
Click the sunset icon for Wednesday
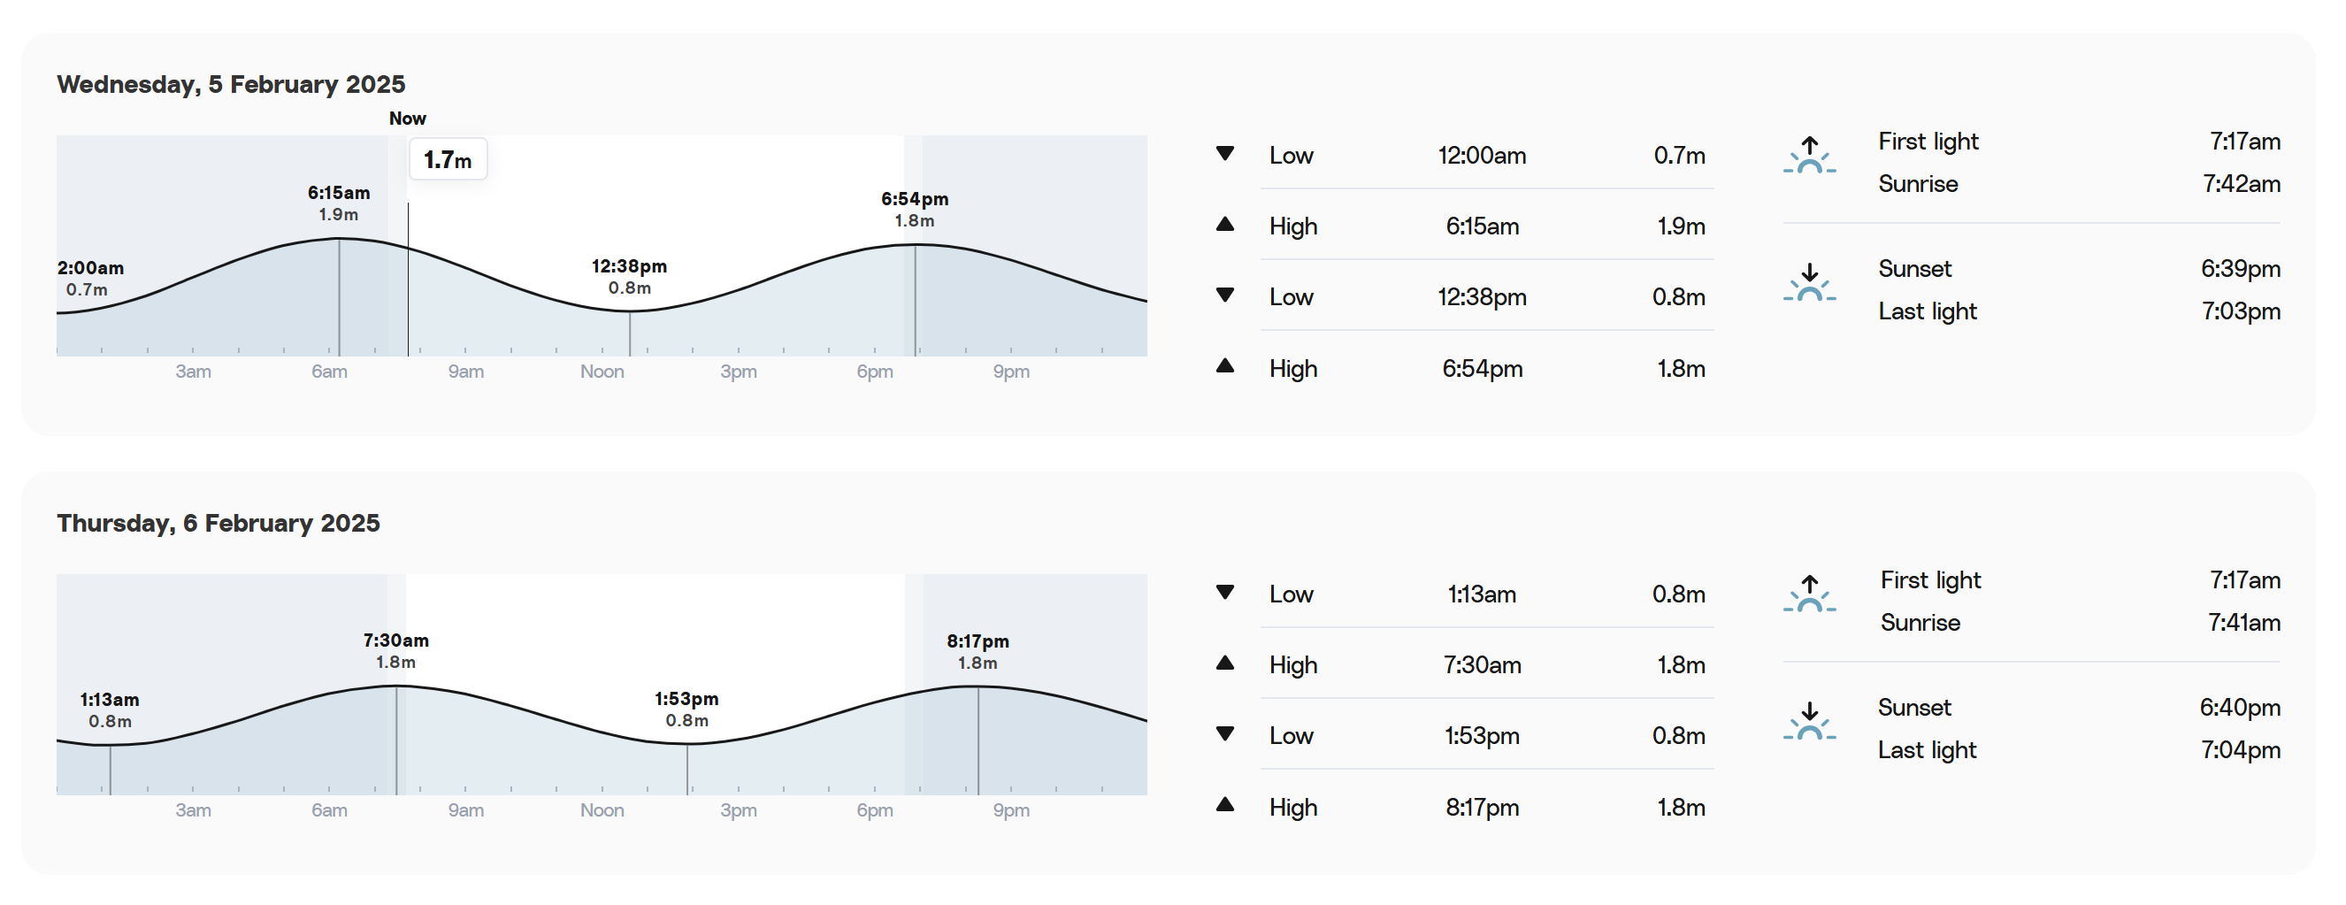[x=1809, y=282]
